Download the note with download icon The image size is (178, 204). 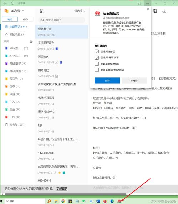tap(164, 11)
